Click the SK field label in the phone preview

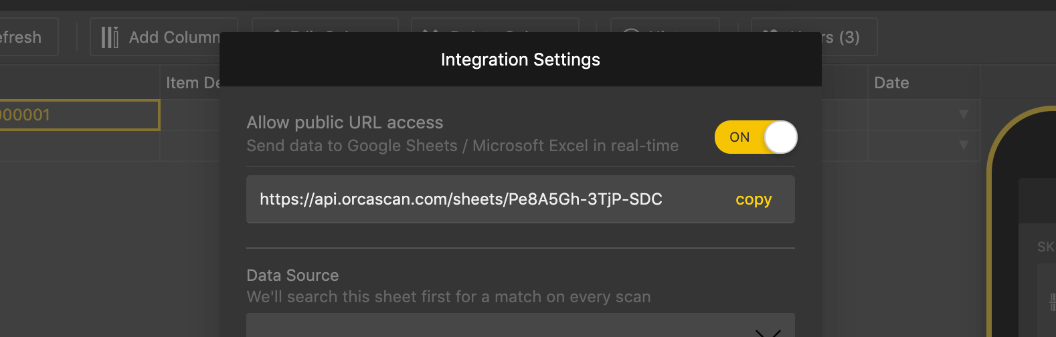pyautogui.click(x=1045, y=247)
